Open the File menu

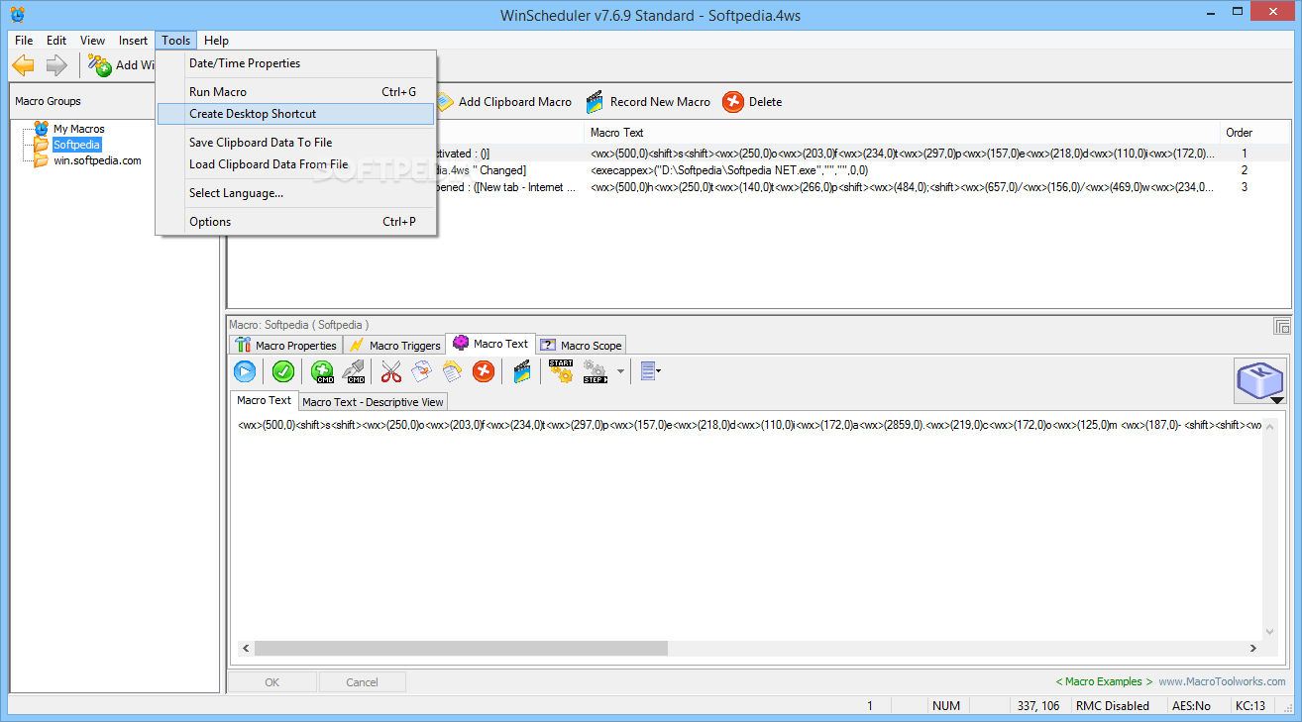(24, 41)
